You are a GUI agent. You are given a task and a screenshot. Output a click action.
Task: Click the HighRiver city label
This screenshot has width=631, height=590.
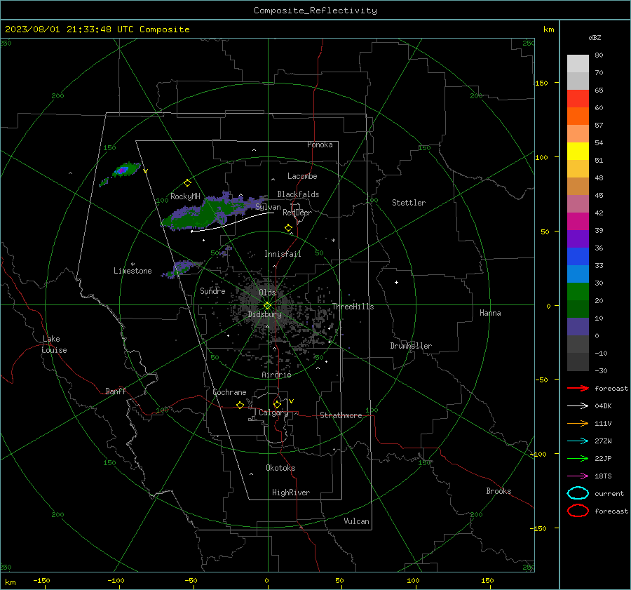(x=291, y=492)
